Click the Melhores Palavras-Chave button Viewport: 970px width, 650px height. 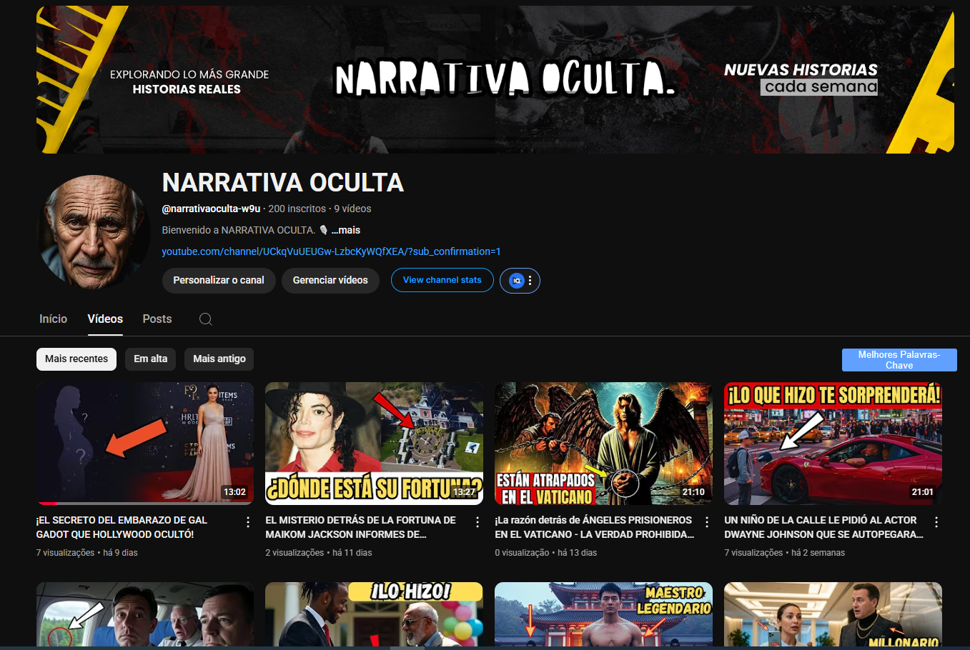(899, 360)
